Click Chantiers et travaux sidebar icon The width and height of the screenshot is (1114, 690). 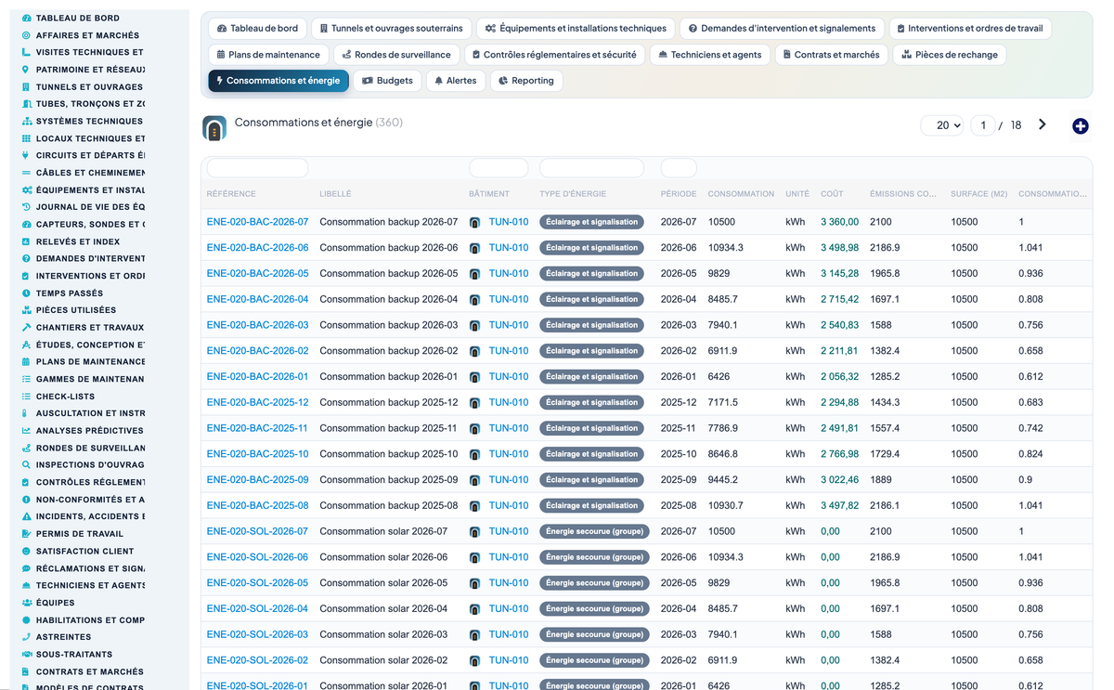[x=26, y=327]
